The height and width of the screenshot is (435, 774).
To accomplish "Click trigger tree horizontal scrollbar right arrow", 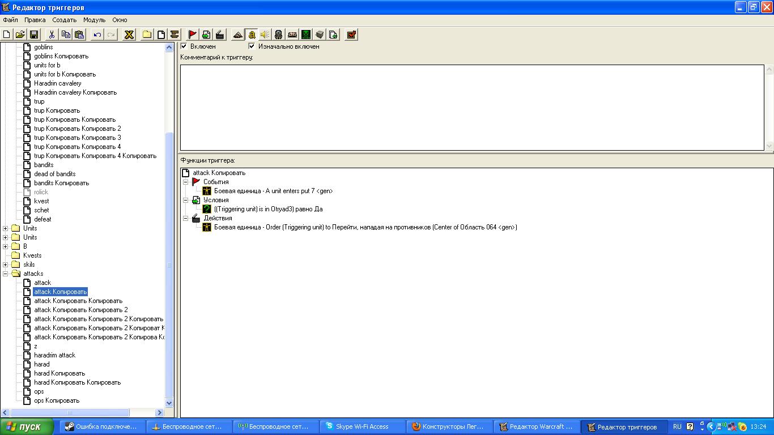I will tap(160, 413).
